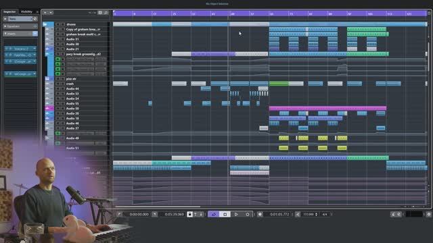Click the main time display 0:01:05.772
This screenshot has height=243, width=433.
tap(279, 214)
